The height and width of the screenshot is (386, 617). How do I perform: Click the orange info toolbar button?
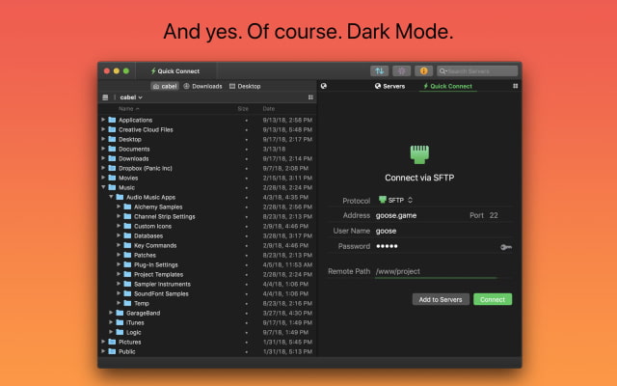tap(423, 70)
